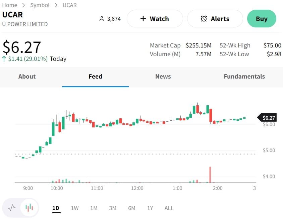Image resolution: width=283 pixels, height=220 pixels.
Task: Click the plus icon on Watch
Action: pos(143,19)
